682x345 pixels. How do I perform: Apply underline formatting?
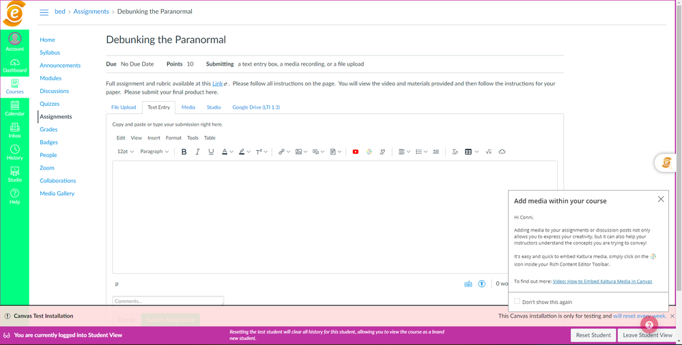[211, 152]
